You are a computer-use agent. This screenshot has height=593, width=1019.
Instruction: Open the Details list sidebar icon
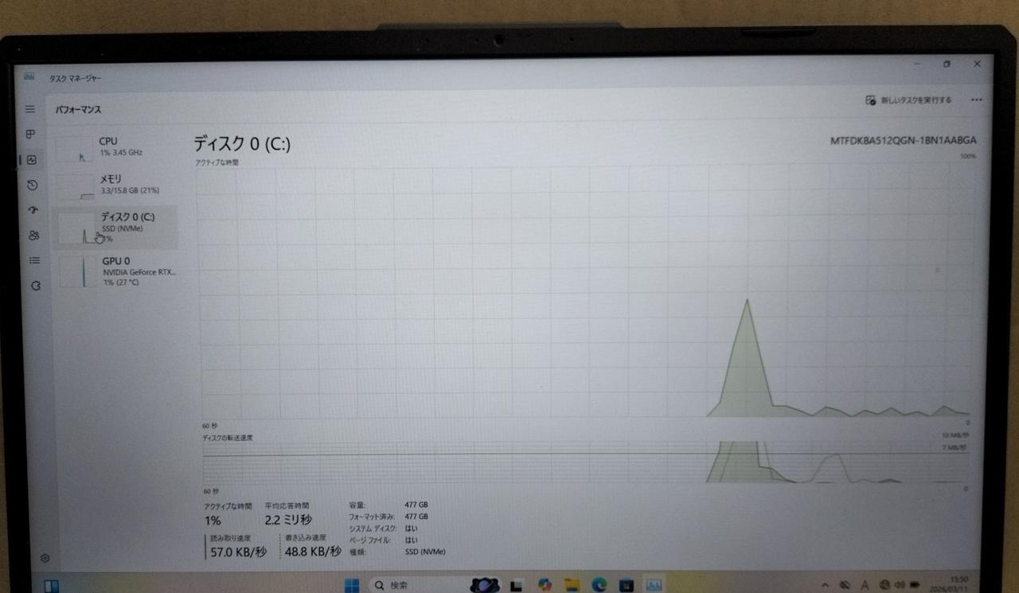tap(34, 260)
